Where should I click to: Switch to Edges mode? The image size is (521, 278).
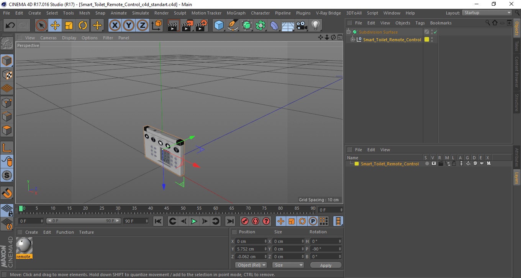pyautogui.click(x=7, y=116)
